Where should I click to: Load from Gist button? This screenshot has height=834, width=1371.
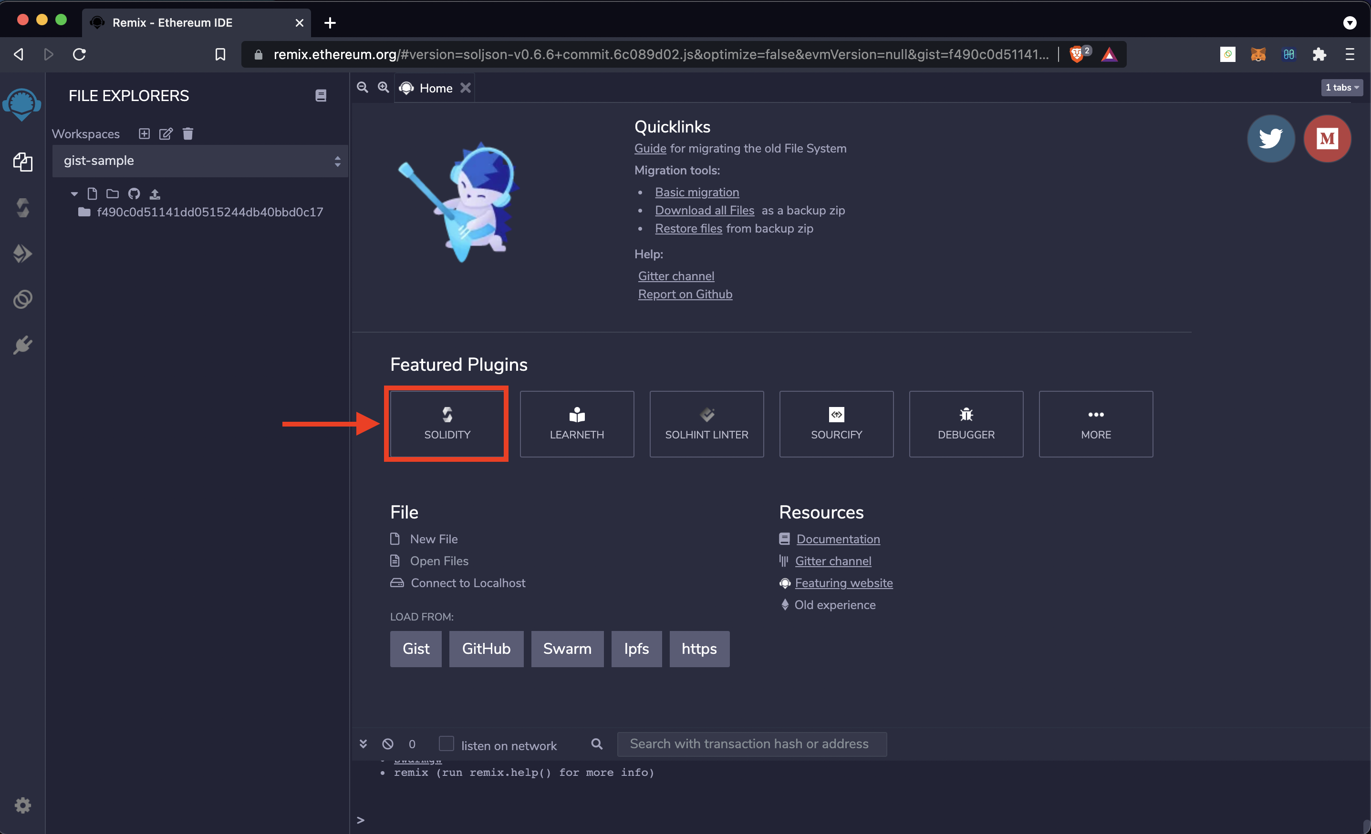pyautogui.click(x=415, y=648)
